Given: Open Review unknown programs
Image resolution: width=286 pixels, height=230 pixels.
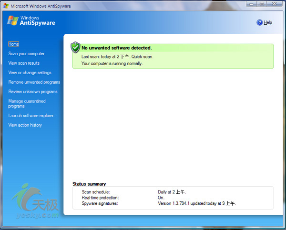Looking at the screenshot, I should click(33, 92).
